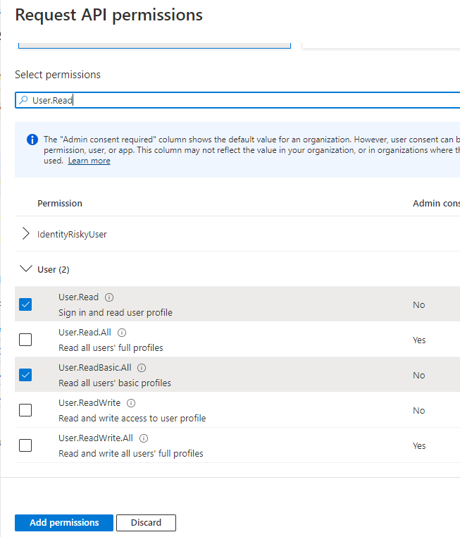
Task: Collapse the User (2) permissions group
Action: pyautogui.click(x=26, y=269)
